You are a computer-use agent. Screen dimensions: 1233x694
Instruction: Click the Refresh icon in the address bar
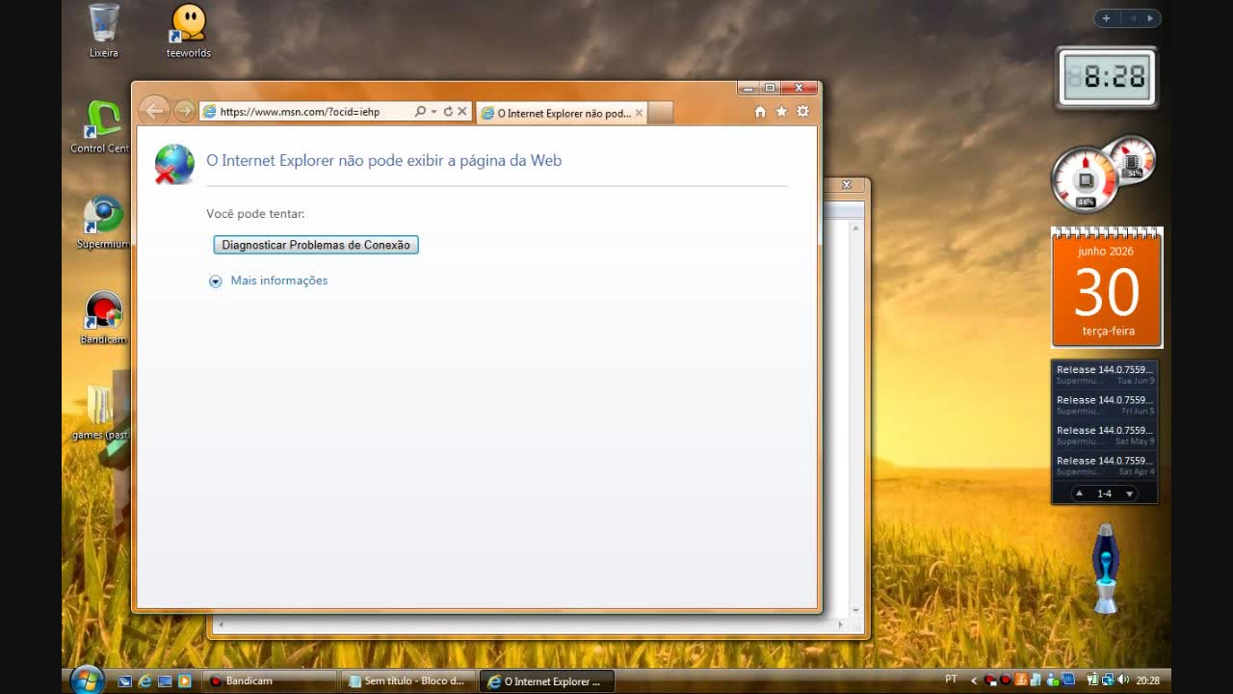448,112
